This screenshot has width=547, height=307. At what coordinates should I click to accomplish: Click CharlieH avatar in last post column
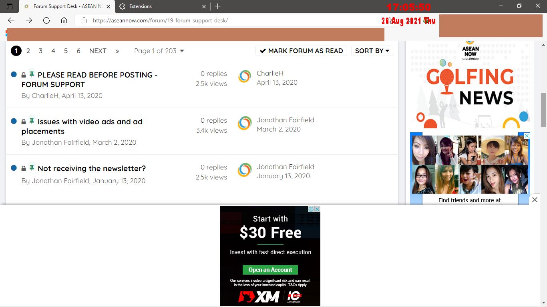[x=245, y=76]
